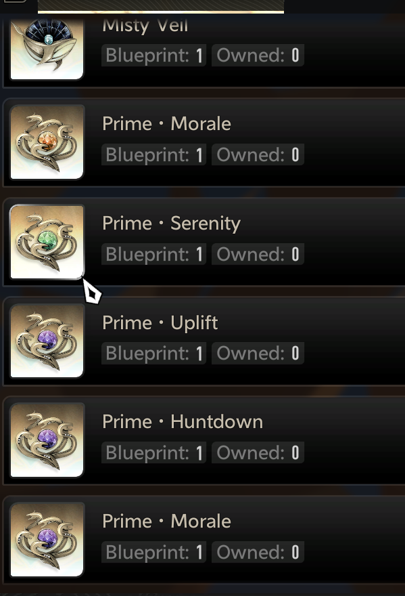Choose the green-gem Prime · Serenity icon
405x596 pixels.
pyautogui.click(x=47, y=242)
